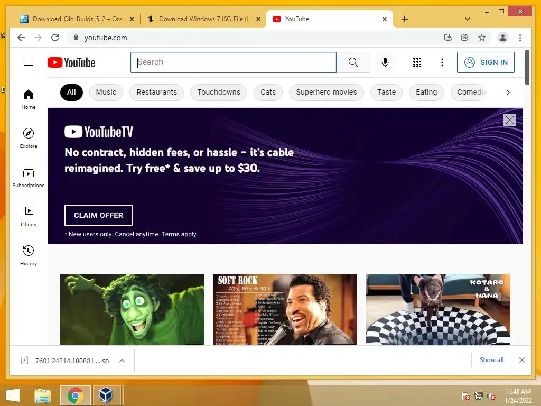Viewport: 541px width, 406px height.
Task: Open Explore in sidebar
Action: coord(29,139)
